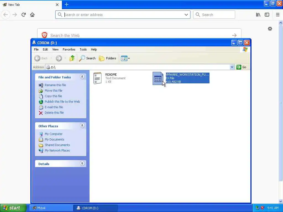Open the URL bar history dropdown
This screenshot has height=212, width=283.
186,15
